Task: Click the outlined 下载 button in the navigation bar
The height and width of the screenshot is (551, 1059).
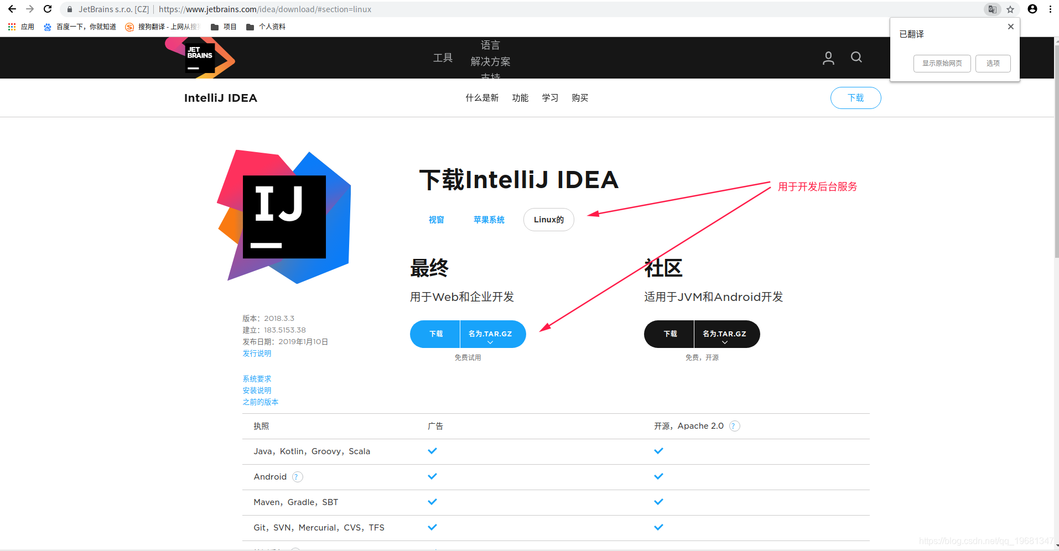Action: click(x=855, y=98)
